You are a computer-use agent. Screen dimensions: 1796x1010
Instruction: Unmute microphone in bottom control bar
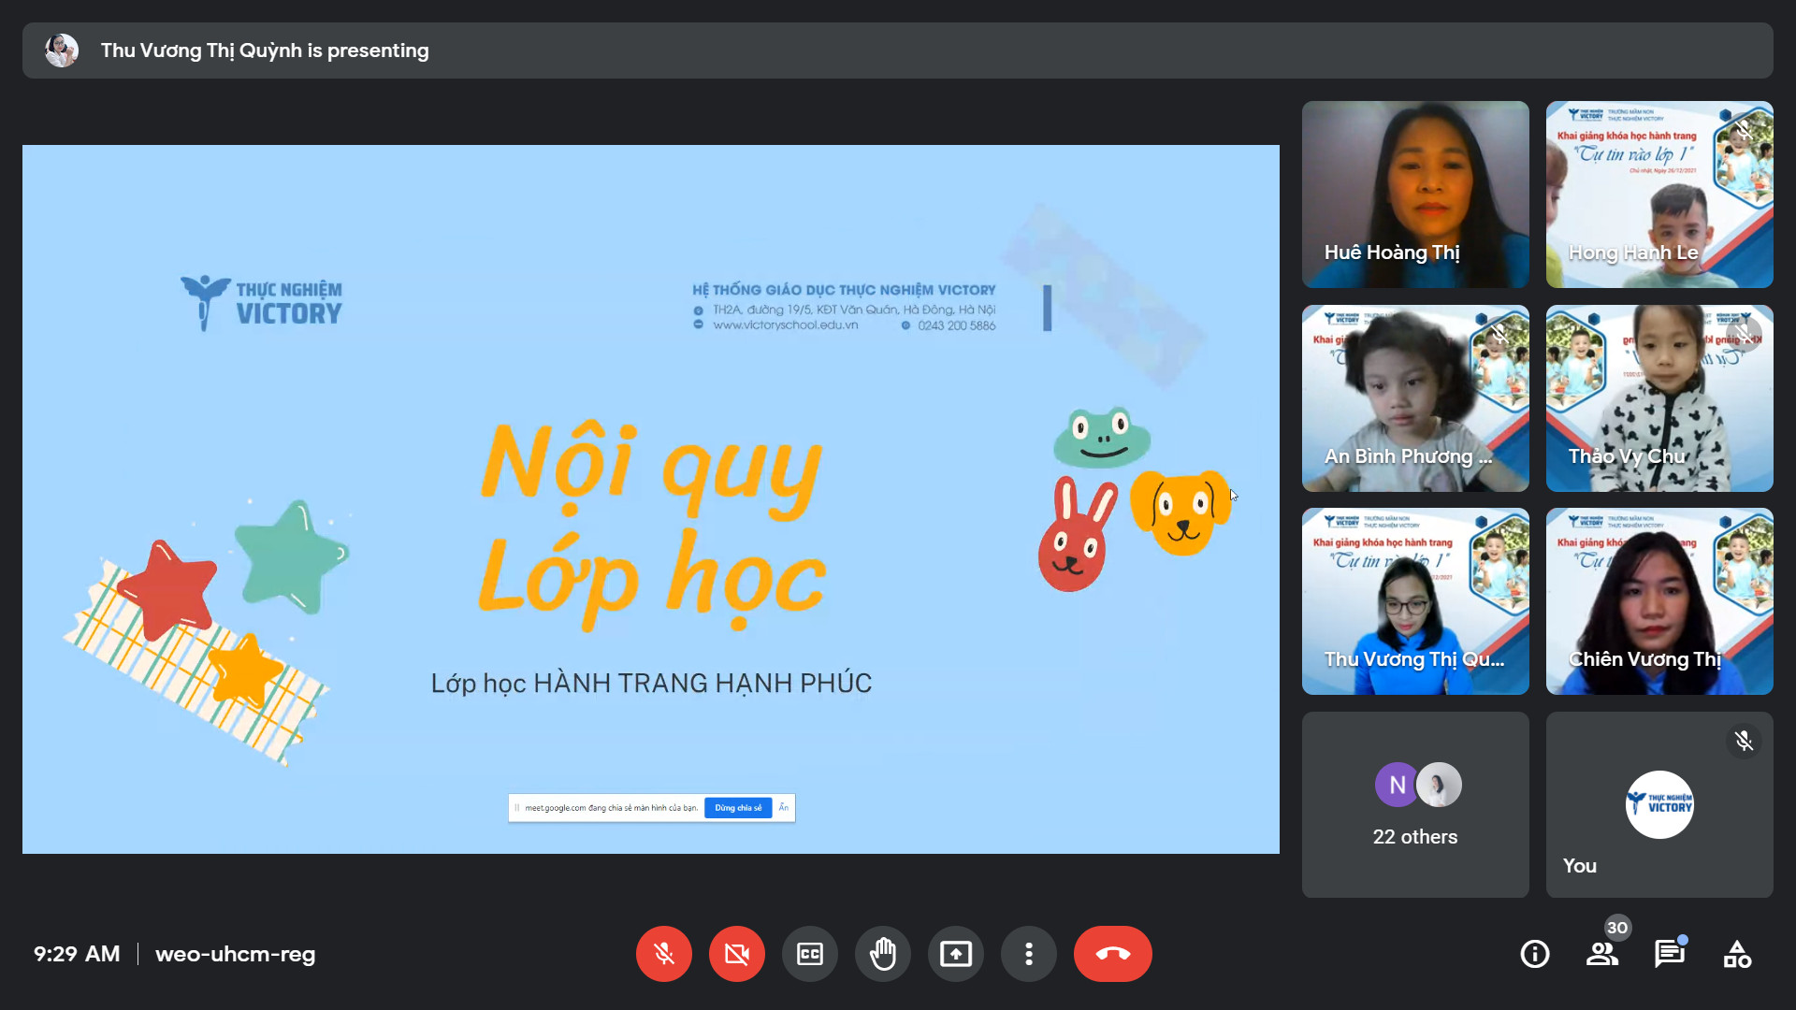(x=663, y=954)
